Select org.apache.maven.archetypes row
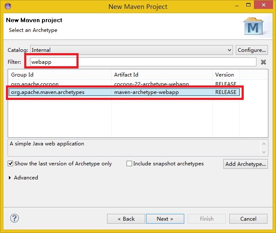Image resolution: width=276 pixels, height=233 pixels. (124, 92)
